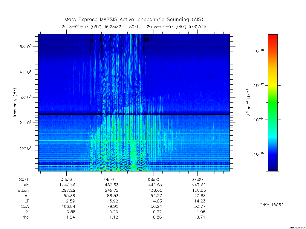Click the longitude value '130.06'

[199, 191]
